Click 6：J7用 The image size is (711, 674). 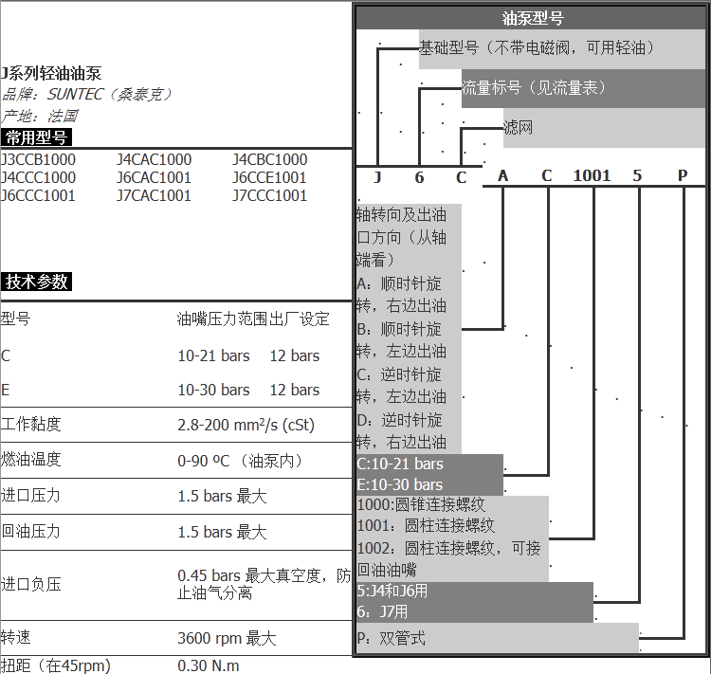point(382,611)
